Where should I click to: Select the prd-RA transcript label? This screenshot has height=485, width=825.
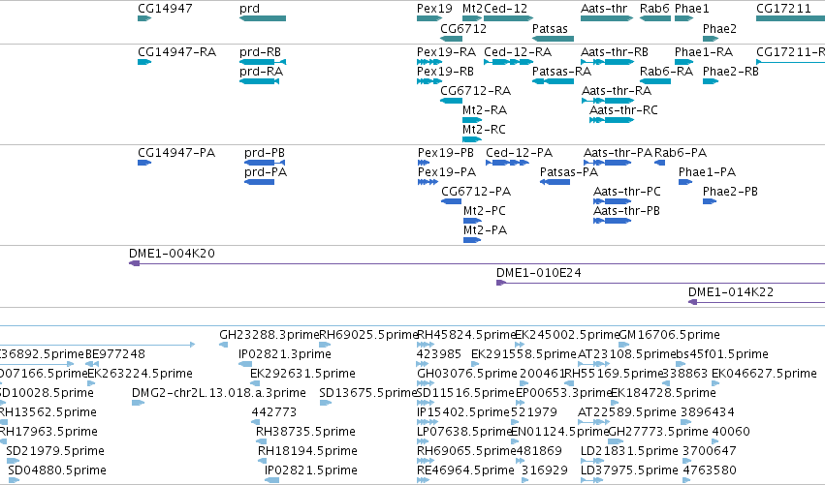(x=261, y=72)
